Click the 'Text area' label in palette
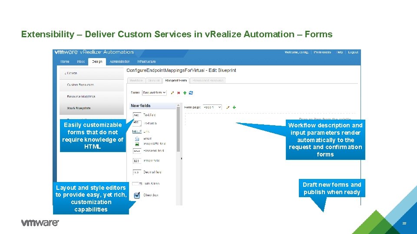The width and height of the screenshot is (417, 234). (150, 123)
